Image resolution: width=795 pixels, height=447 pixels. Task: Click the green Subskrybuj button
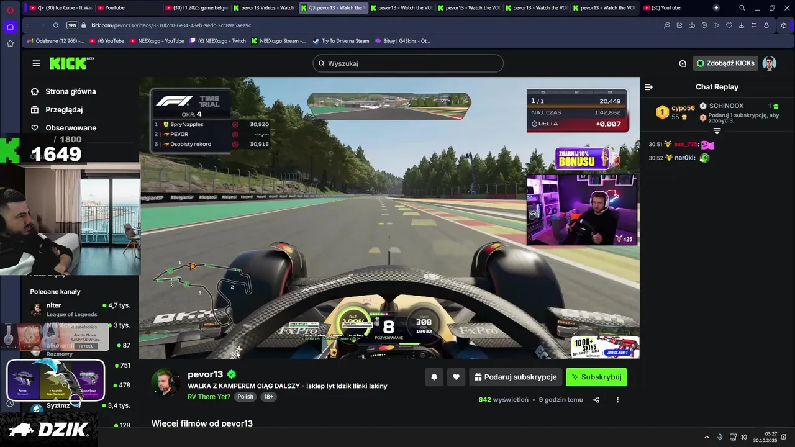pyautogui.click(x=596, y=377)
